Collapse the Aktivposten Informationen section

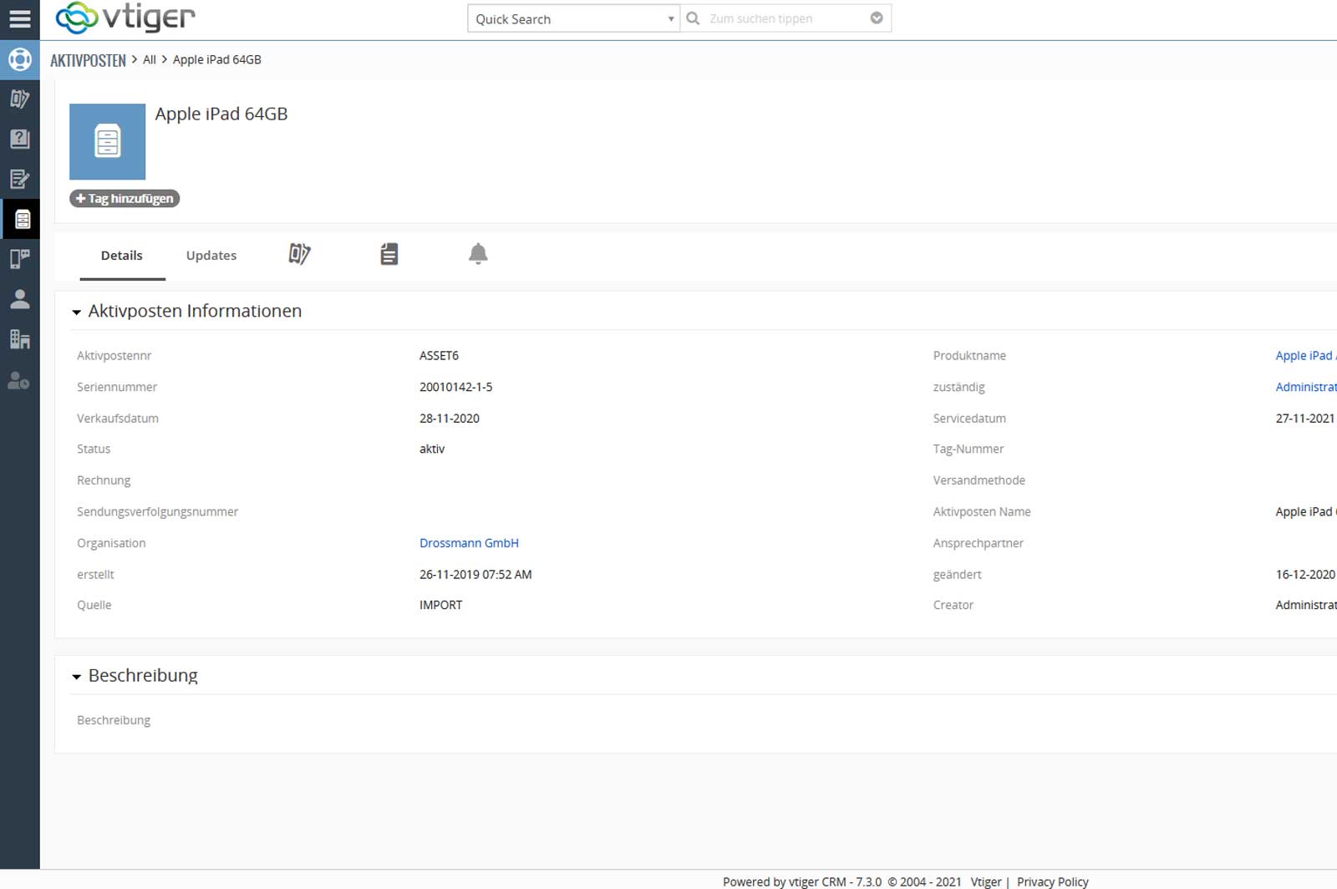click(x=77, y=312)
